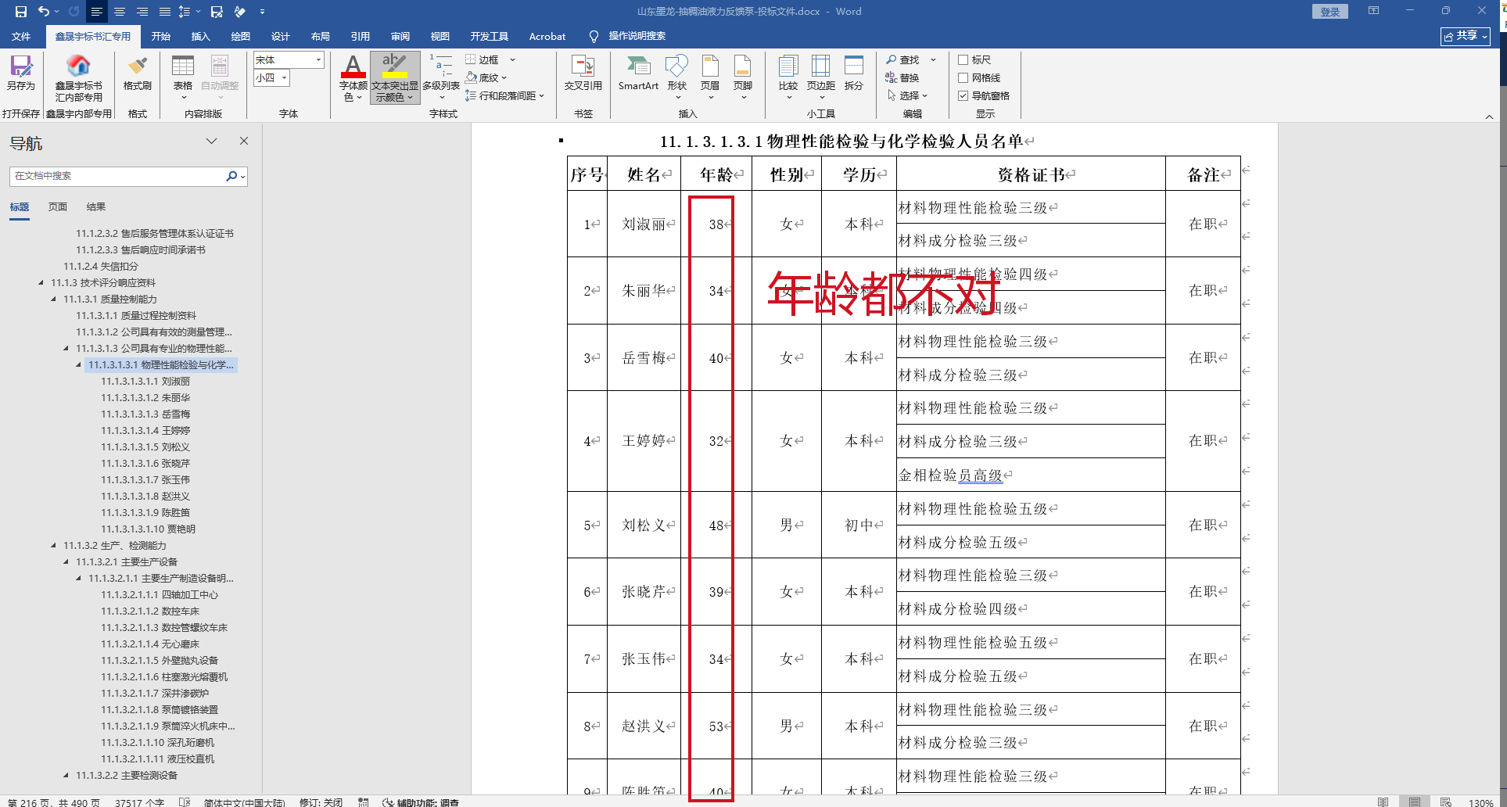Undo the last action in the quick toolbar
The width and height of the screenshot is (1507, 807).
click(44, 12)
